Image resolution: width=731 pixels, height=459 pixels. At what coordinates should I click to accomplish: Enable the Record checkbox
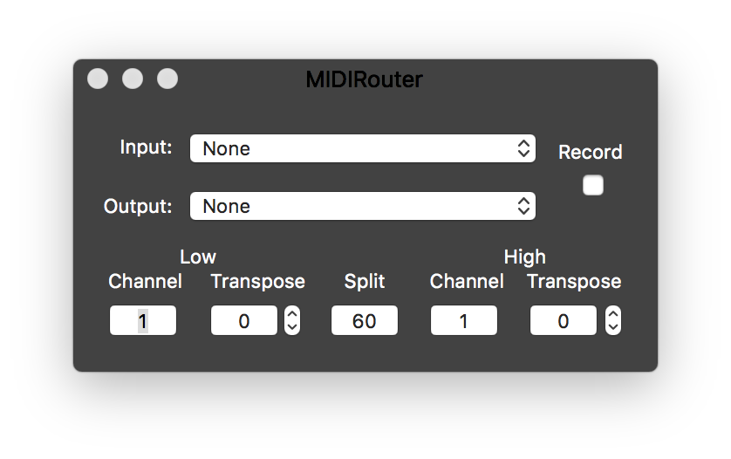coord(592,185)
